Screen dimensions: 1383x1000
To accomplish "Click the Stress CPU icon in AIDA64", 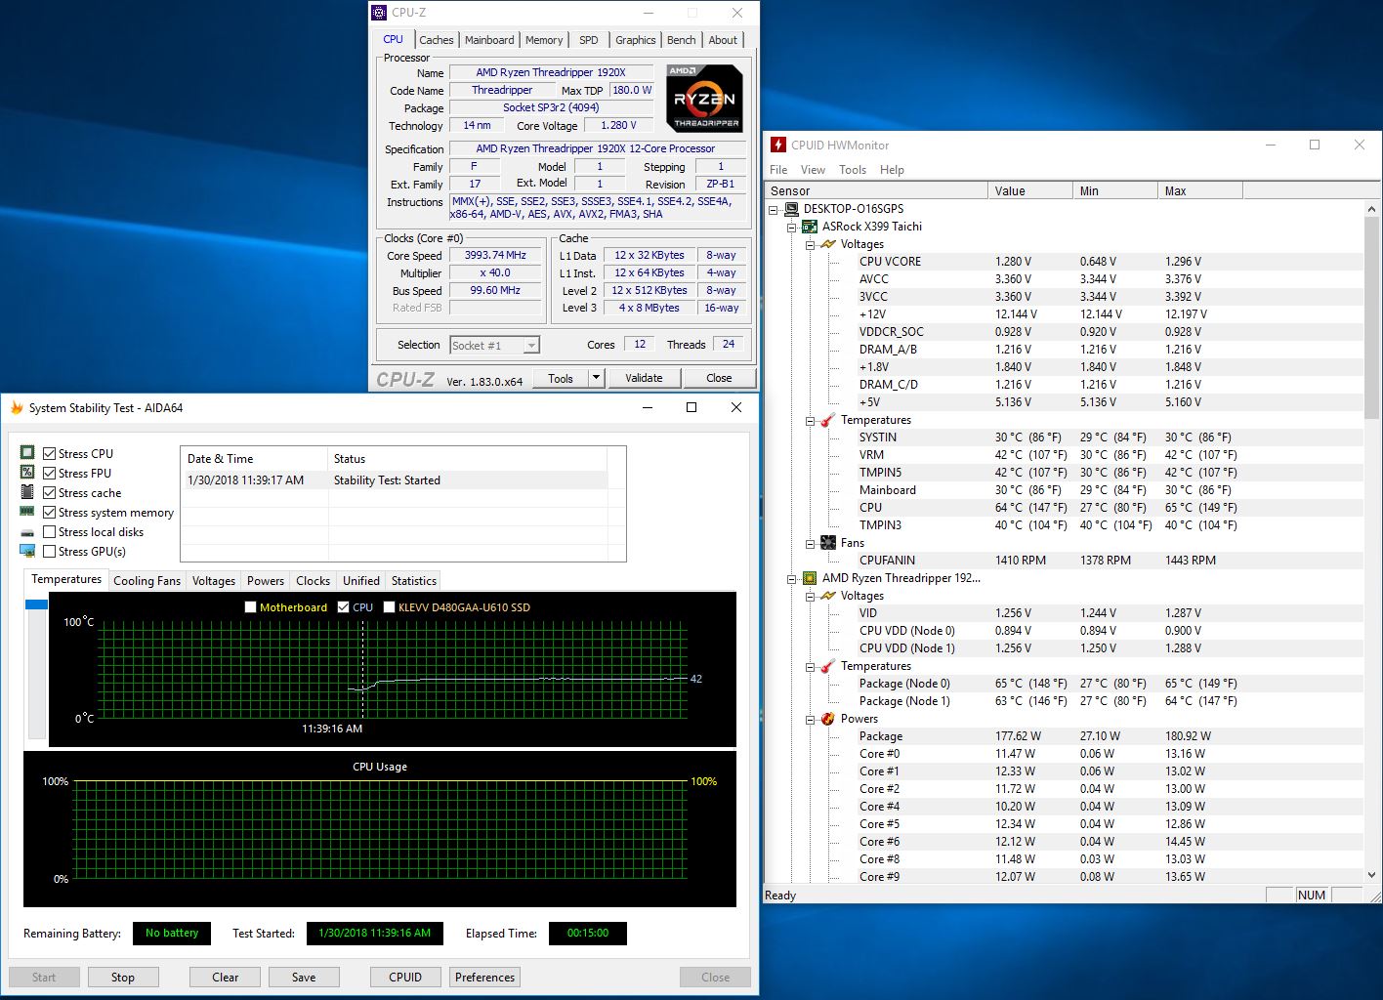I will [x=27, y=453].
